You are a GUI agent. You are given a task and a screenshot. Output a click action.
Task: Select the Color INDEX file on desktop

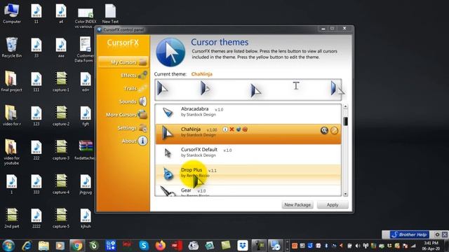(x=86, y=17)
